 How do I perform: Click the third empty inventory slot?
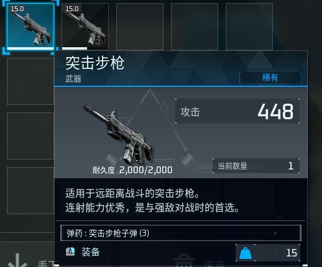pos(140,27)
